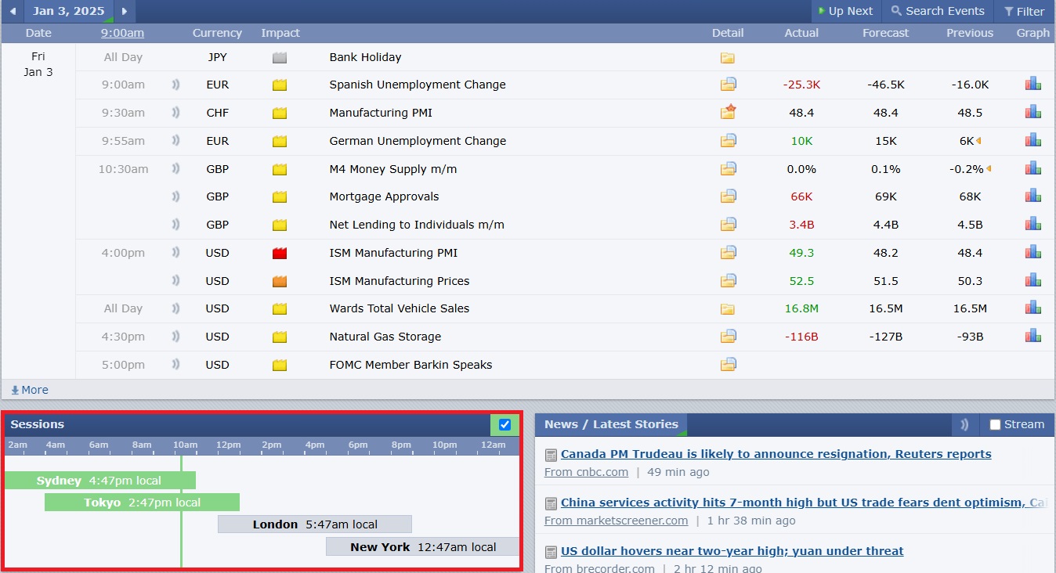Go to previous day arrow
1056x573 pixels.
point(13,11)
